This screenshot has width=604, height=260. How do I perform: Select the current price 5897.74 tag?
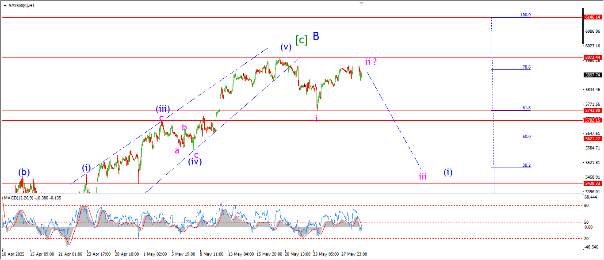(x=592, y=75)
